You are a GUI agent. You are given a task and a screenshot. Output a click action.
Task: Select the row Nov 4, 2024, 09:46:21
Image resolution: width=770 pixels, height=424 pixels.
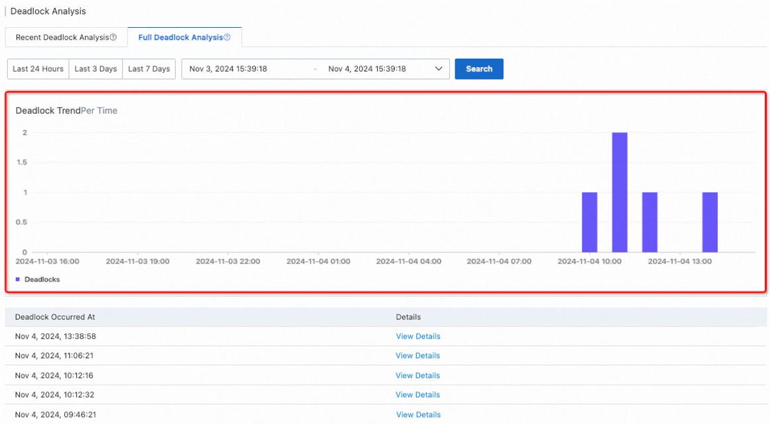click(386, 415)
